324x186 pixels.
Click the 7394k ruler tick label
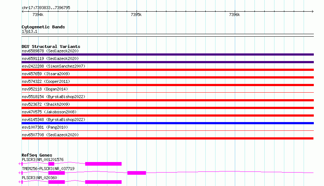[x=38, y=15]
